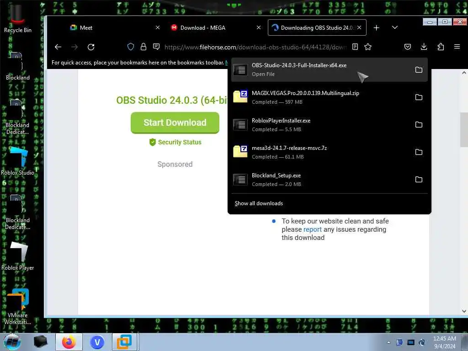Close the Download - MEGA tab

pyautogui.click(x=259, y=27)
